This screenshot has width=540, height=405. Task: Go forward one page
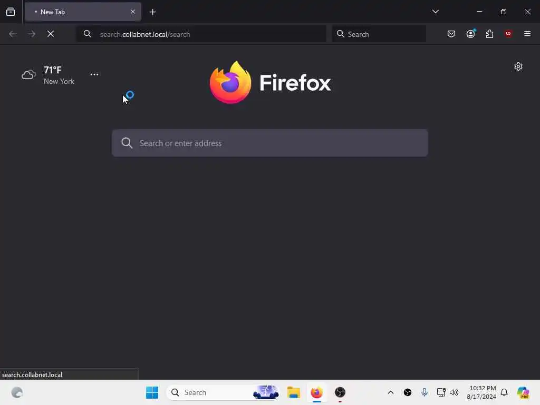coord(32,34)
